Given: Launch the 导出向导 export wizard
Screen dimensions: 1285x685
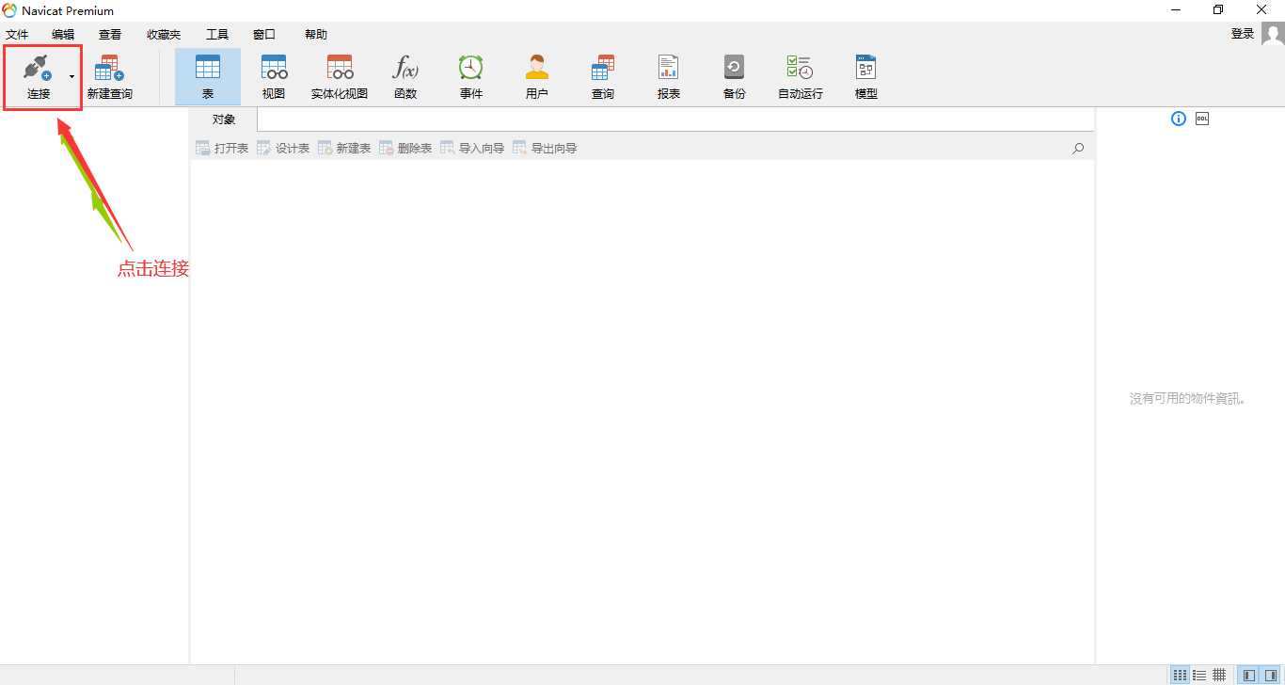Looking at the screenshot, I should (545, 148).
